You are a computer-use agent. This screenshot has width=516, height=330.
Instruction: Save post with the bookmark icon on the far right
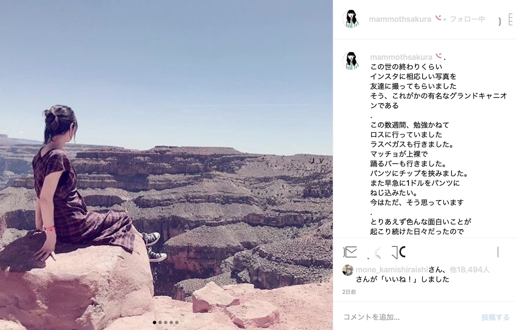tap(498, 252)
